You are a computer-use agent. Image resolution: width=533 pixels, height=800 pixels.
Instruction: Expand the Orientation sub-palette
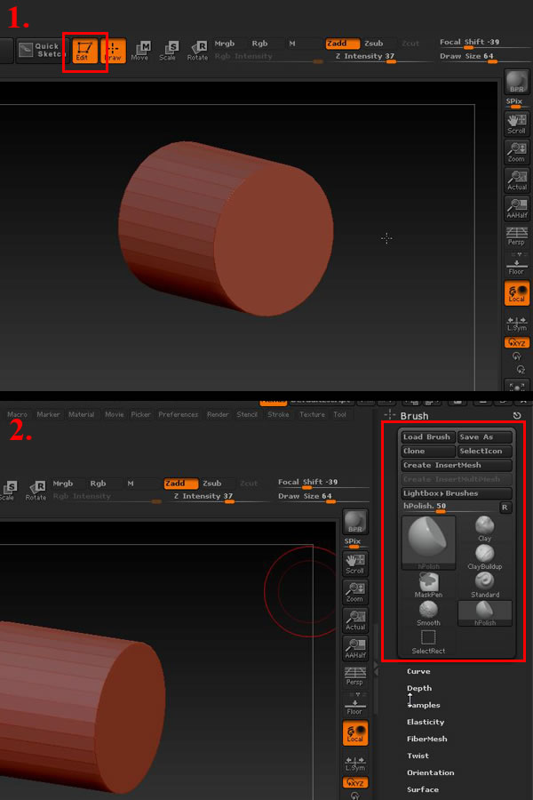431,772
